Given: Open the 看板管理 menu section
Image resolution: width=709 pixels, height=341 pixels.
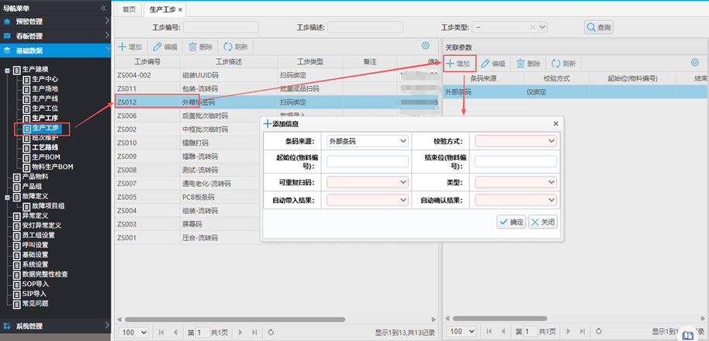Looking at the screenshot, I should tap(55, 36).
